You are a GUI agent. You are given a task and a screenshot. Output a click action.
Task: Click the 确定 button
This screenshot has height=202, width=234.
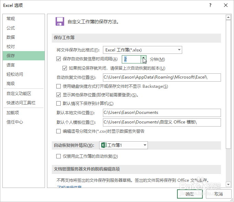(x=190, y=194)
